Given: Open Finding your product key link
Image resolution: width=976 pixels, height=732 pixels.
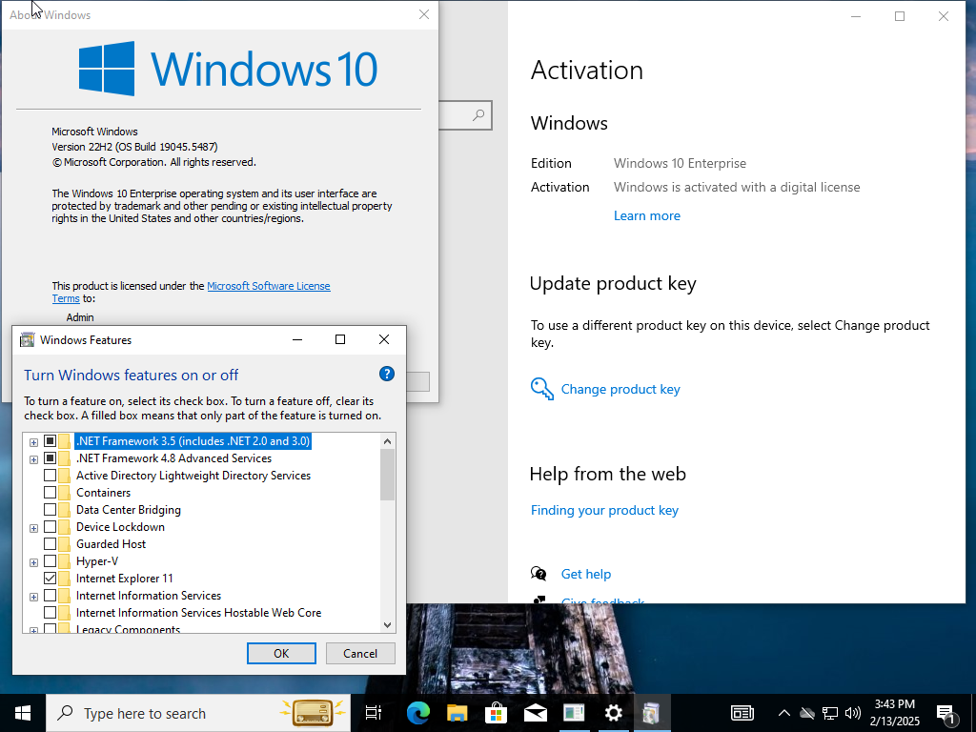Looking at the screenshot, I should click(604, 510).
